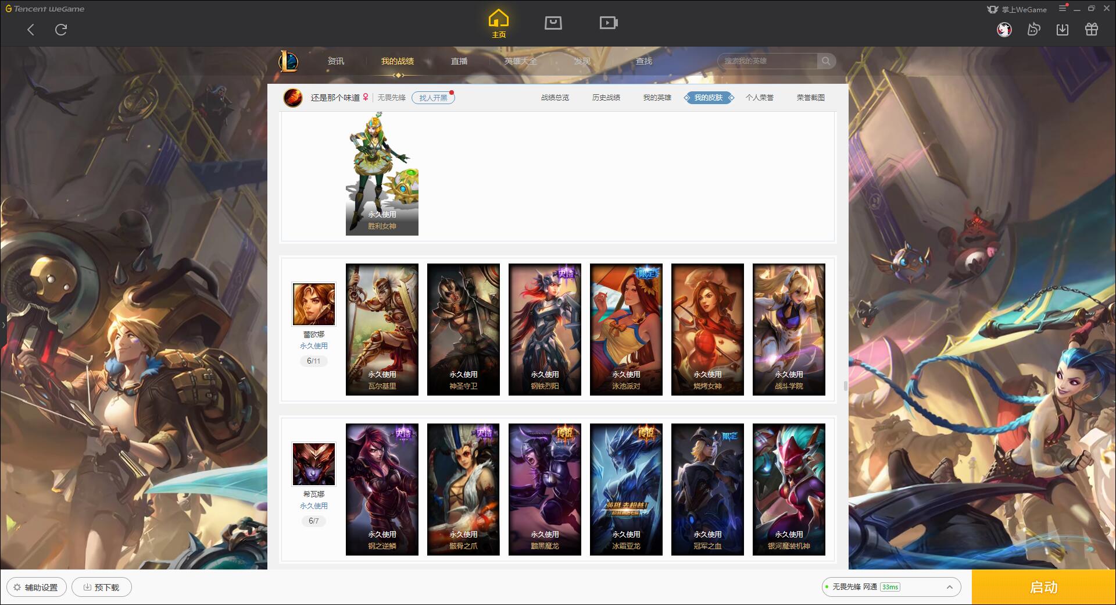Expand the left side panel arrow
The image size is (1116, 605).
tap(3, 325)
